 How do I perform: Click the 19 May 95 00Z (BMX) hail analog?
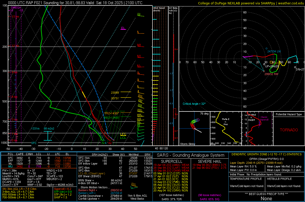[209, 165]
